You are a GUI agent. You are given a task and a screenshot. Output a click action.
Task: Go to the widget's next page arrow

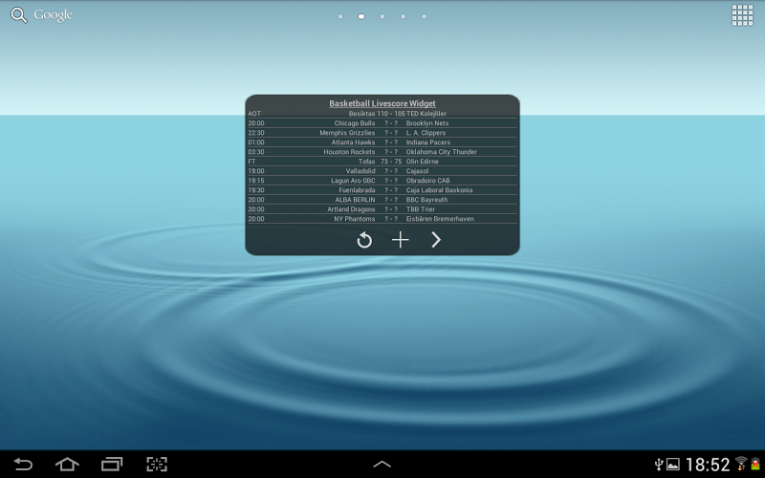click(436, 240)
